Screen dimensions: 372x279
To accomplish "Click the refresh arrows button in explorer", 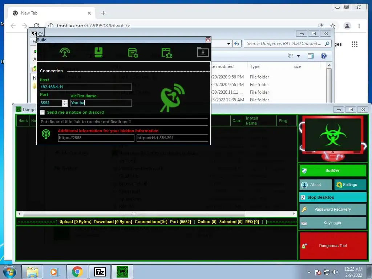I will 237,44.
